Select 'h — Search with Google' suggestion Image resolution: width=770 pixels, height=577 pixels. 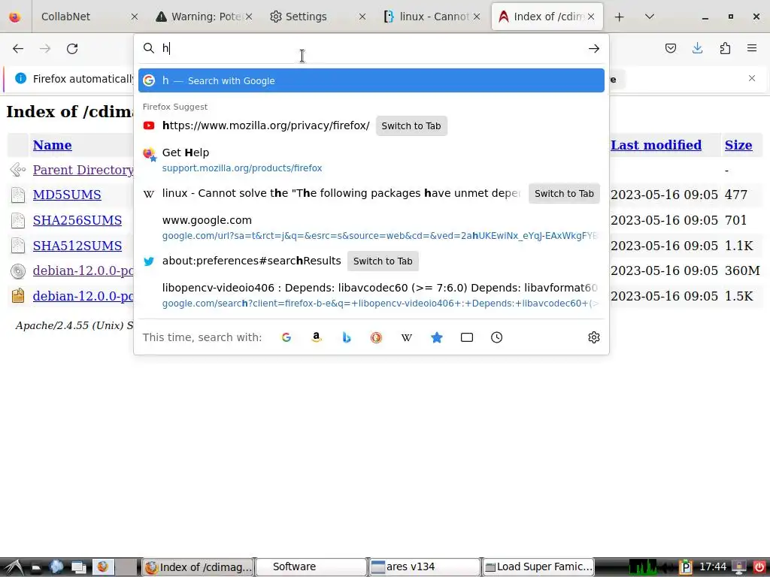pyautogui.click(x=371, y=80)
